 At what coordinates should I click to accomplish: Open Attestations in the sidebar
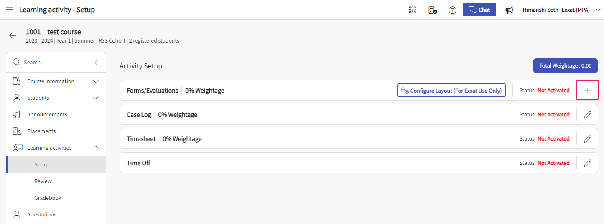pyautogui.click(x=42, y=214)
